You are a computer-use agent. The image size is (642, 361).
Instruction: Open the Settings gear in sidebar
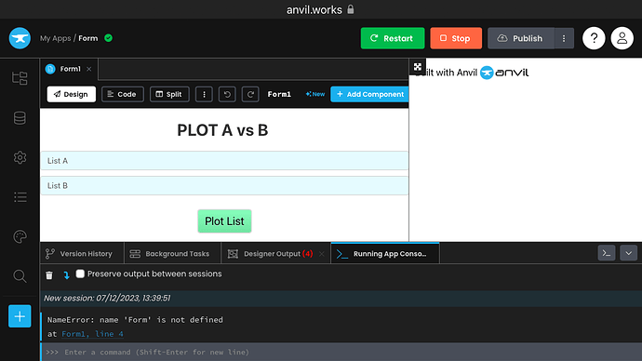point(20,157)
